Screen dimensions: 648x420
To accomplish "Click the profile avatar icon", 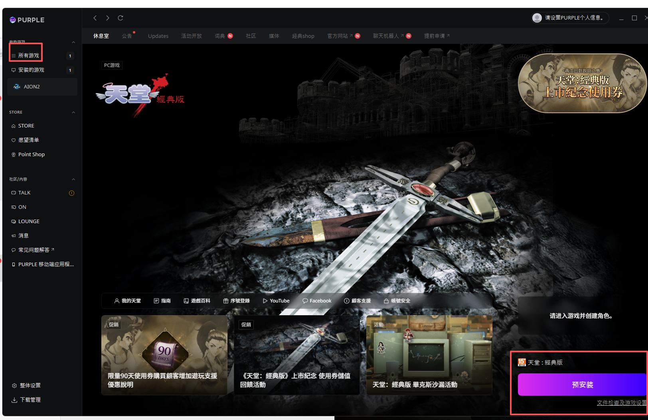I will click(x=537, y=18).
